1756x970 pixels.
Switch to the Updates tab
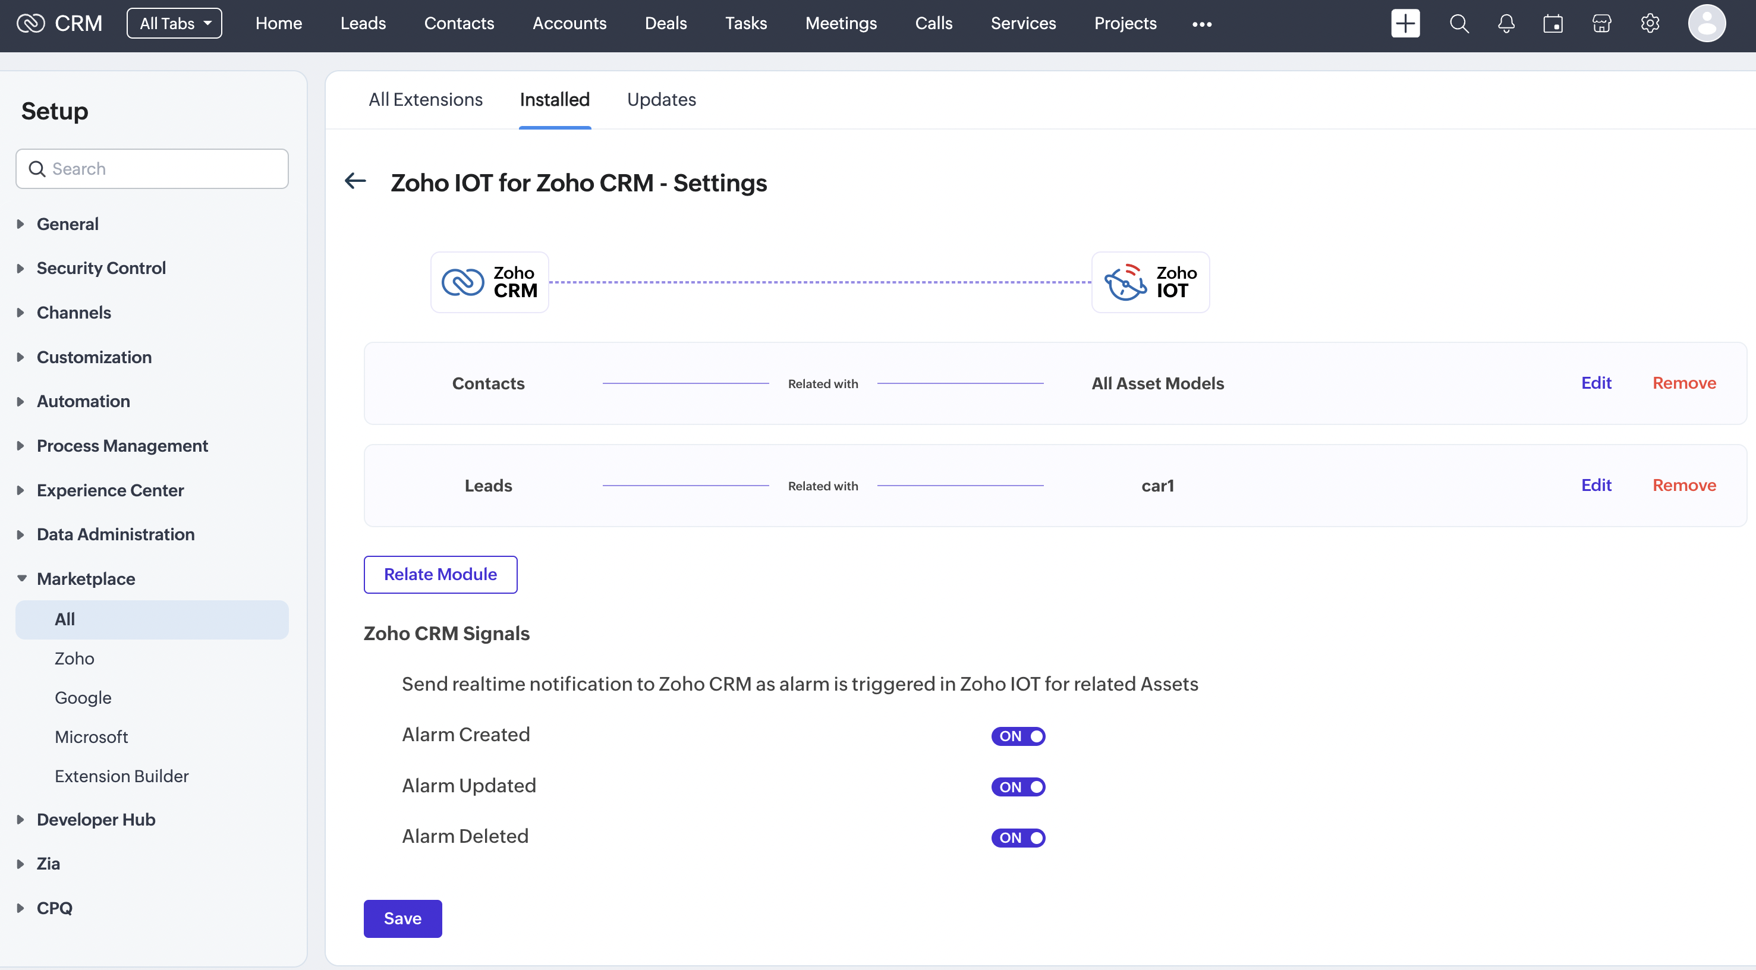click(x=661, y=99)
